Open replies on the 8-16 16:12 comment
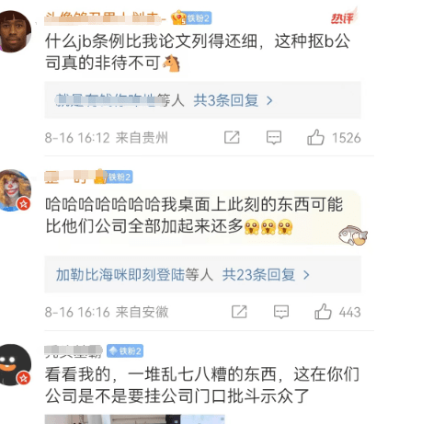422x424 pixels. click(x=274, y=137)
